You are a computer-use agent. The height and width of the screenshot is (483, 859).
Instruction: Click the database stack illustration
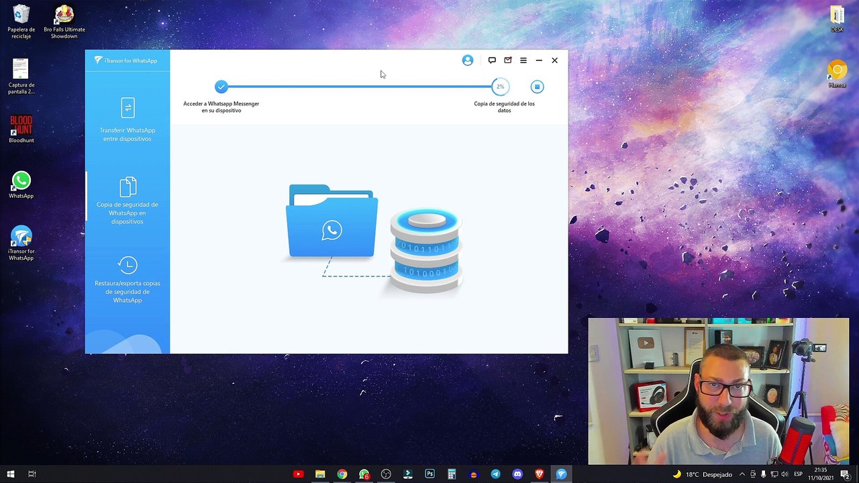tap(426, 250)
